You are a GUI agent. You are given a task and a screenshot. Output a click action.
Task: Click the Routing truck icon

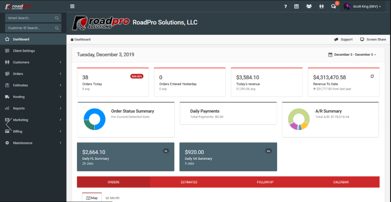coord(7,97)
